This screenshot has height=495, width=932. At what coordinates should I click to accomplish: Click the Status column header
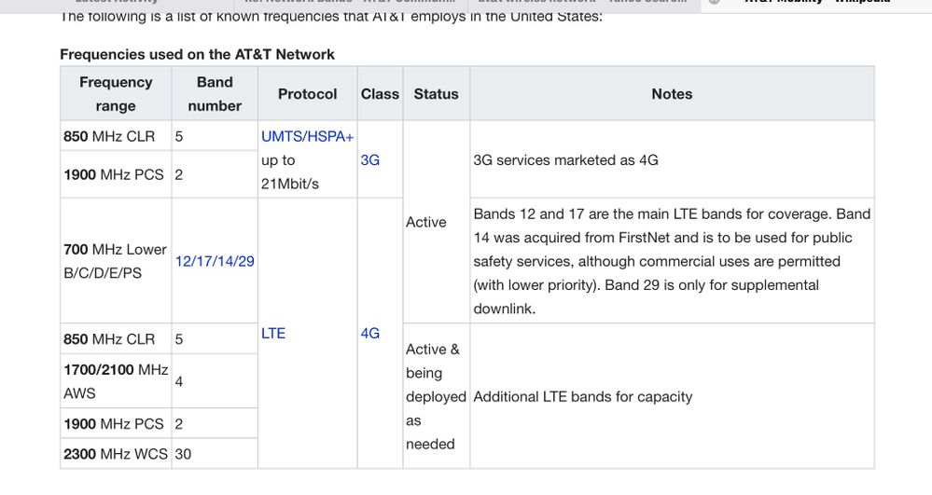436,94
